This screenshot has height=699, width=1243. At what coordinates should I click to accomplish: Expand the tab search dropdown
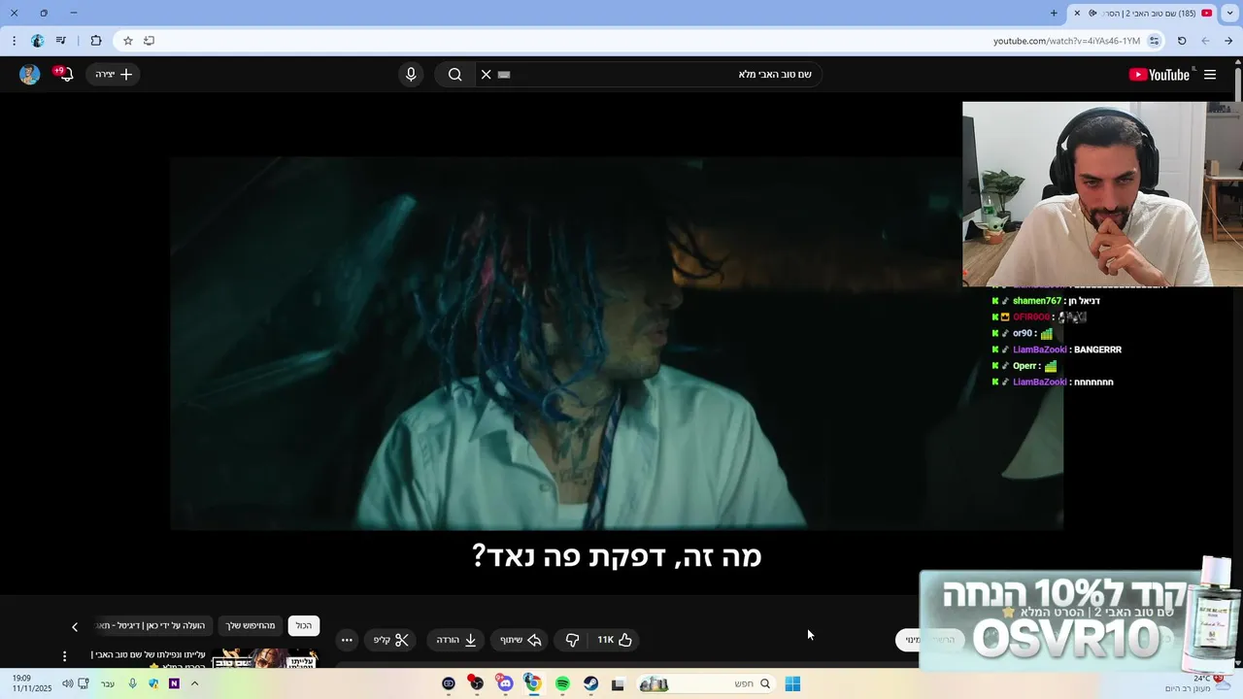tap(1229, 13)
